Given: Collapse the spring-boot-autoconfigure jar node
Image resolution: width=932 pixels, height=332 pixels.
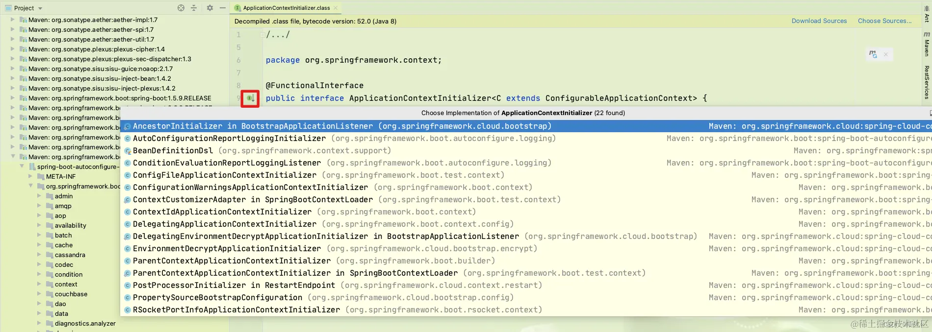Looking at the screenshot, I should tap(22, 166).
